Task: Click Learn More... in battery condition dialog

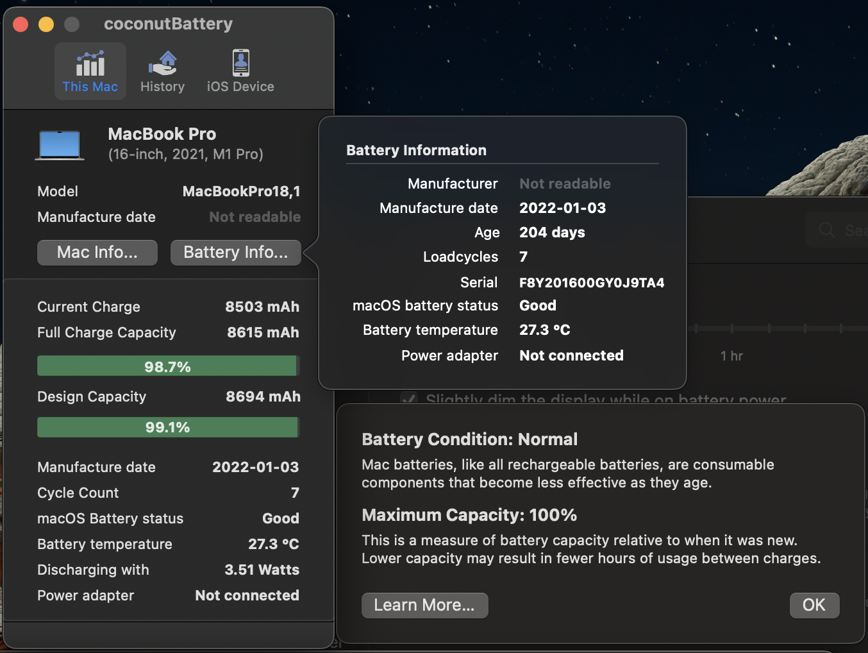Action: (x=424, y=605)
